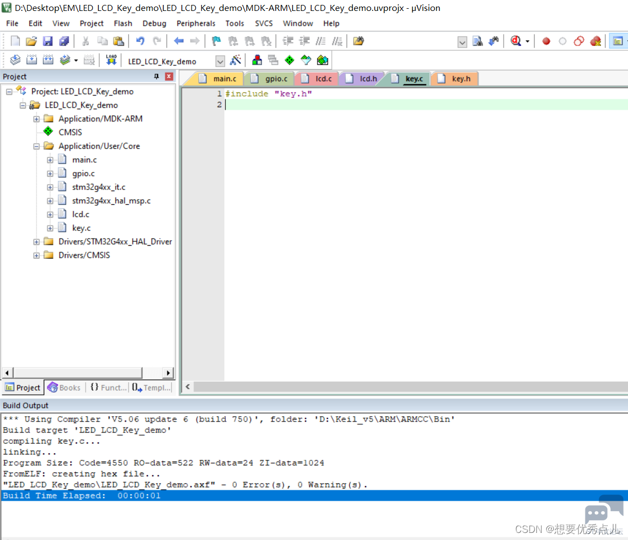Image resolution: width=628 pixels, height=540 pixels.
Task: Click the Cut icon
Action: point(85,41)
